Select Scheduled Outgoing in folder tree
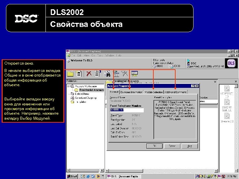The image size is (239, 179). 86,98
